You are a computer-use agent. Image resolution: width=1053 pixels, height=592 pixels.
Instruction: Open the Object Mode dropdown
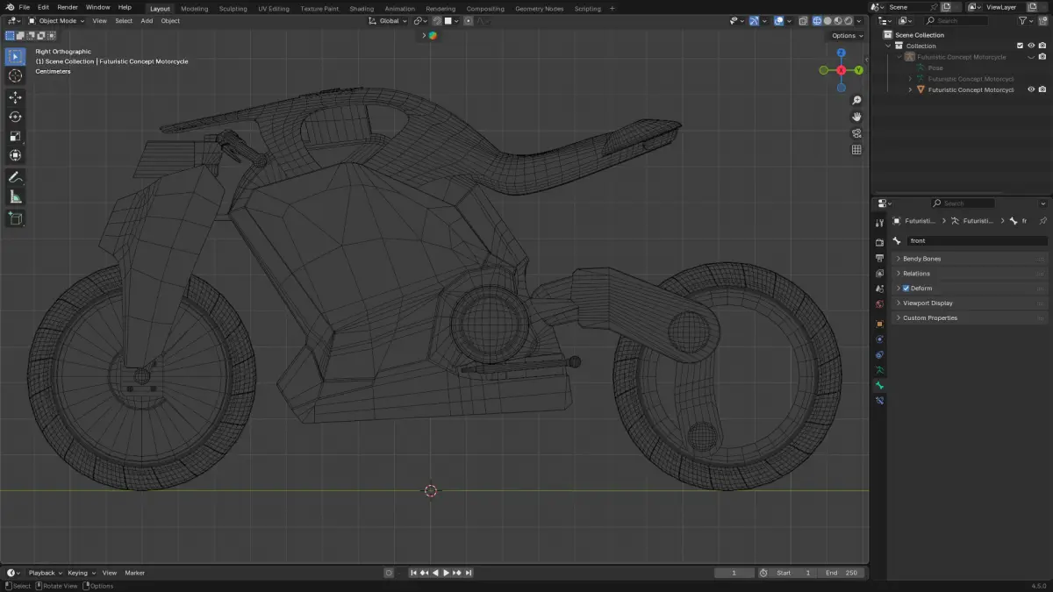click(57, 21)
